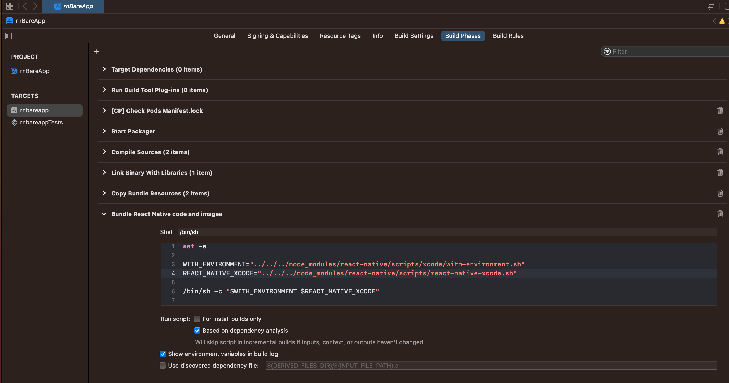729x383 pixels.
Task: Open the related items grid icon
Action: point(10,6)
